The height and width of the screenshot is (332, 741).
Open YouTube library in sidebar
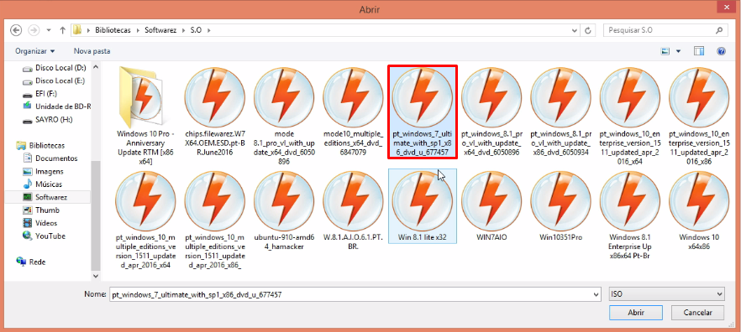44,236
